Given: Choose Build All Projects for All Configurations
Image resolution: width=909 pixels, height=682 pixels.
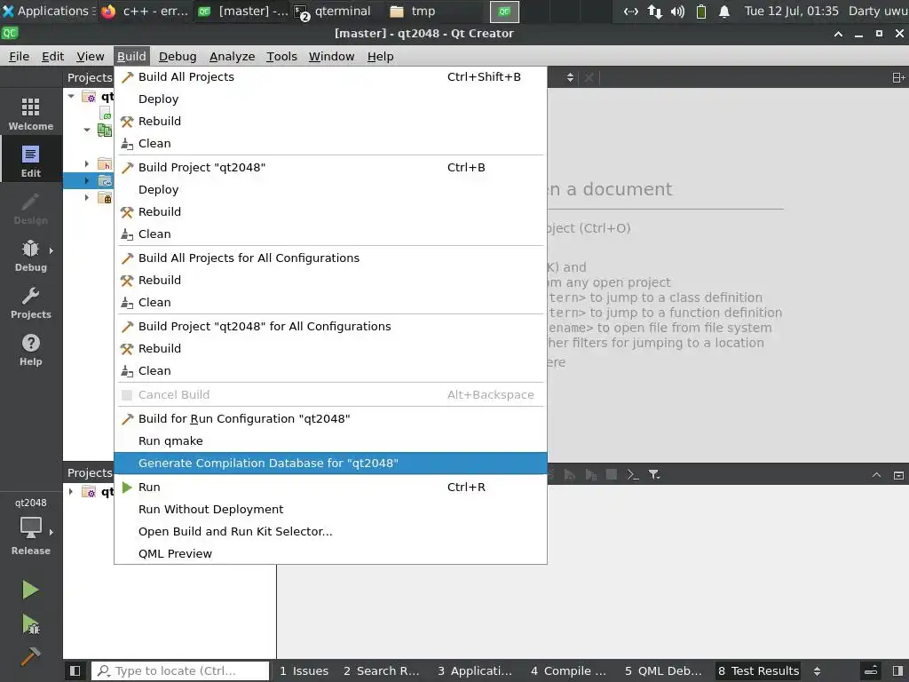Looking at the screenshot, I should (x=330, y=258).
